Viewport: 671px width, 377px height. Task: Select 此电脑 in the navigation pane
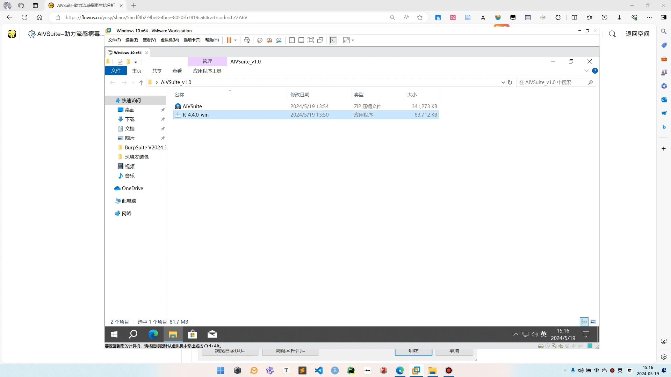129,201
